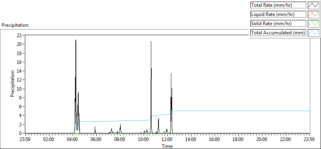Image resolution: width=321 pixels, height=149 pixels.
Task: Click the Total Rate (mm/hr) legend label
Action: click(x=278, y=5)
